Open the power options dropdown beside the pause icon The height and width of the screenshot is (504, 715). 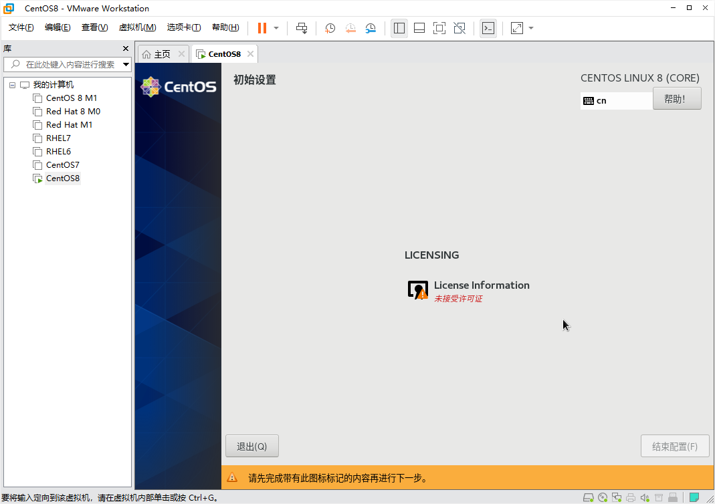pos(276,28)
